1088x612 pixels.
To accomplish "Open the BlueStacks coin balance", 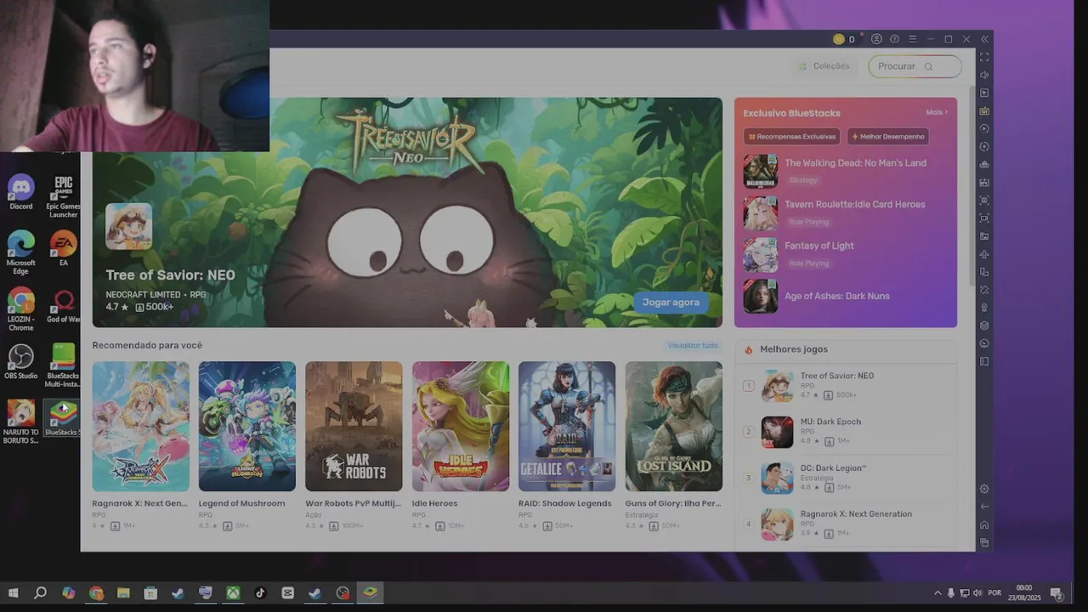I will click(844, 39).
